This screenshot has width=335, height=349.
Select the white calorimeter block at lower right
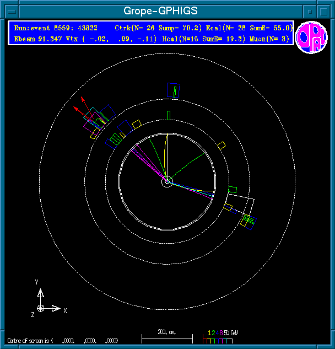coord(241,203)
